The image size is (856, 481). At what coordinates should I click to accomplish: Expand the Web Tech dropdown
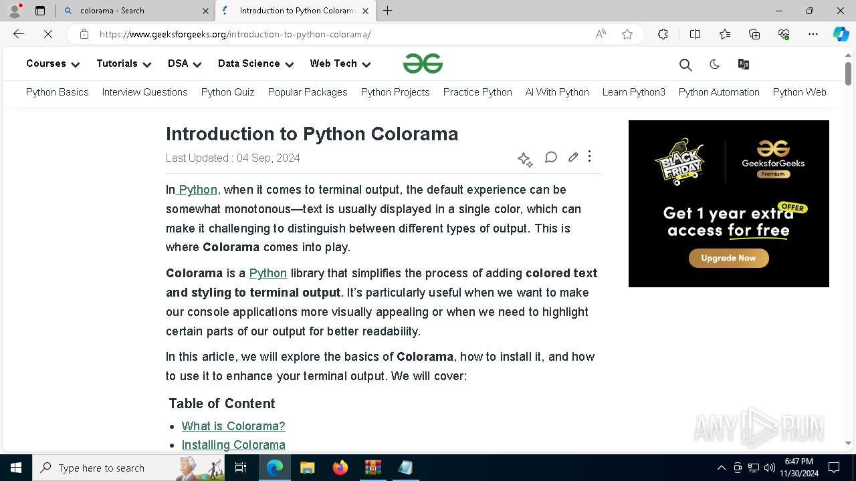(340, 63)
